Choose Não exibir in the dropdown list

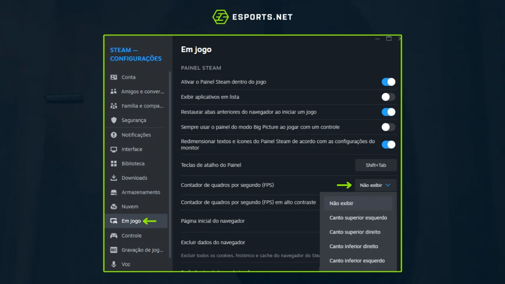click(x=358, y=203)
